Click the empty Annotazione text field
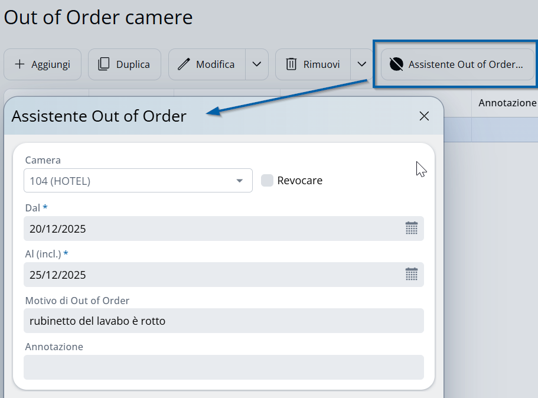Screen dimensions: 538x398 coord(223,367)
